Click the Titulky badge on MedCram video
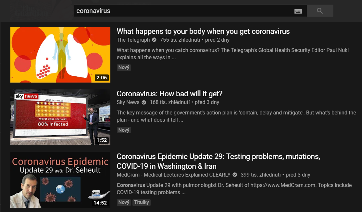 click(142, 202)
